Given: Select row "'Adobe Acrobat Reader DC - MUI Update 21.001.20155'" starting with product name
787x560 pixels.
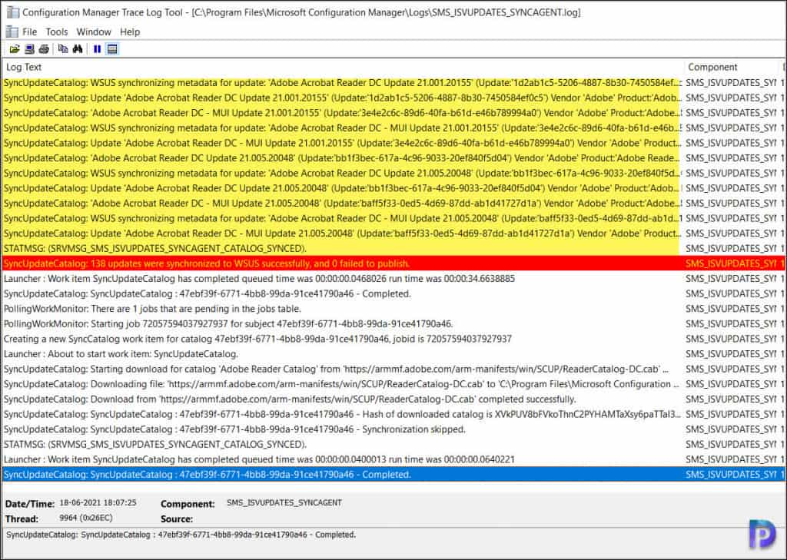Looking at the screenshot, I should click(393, 113).
